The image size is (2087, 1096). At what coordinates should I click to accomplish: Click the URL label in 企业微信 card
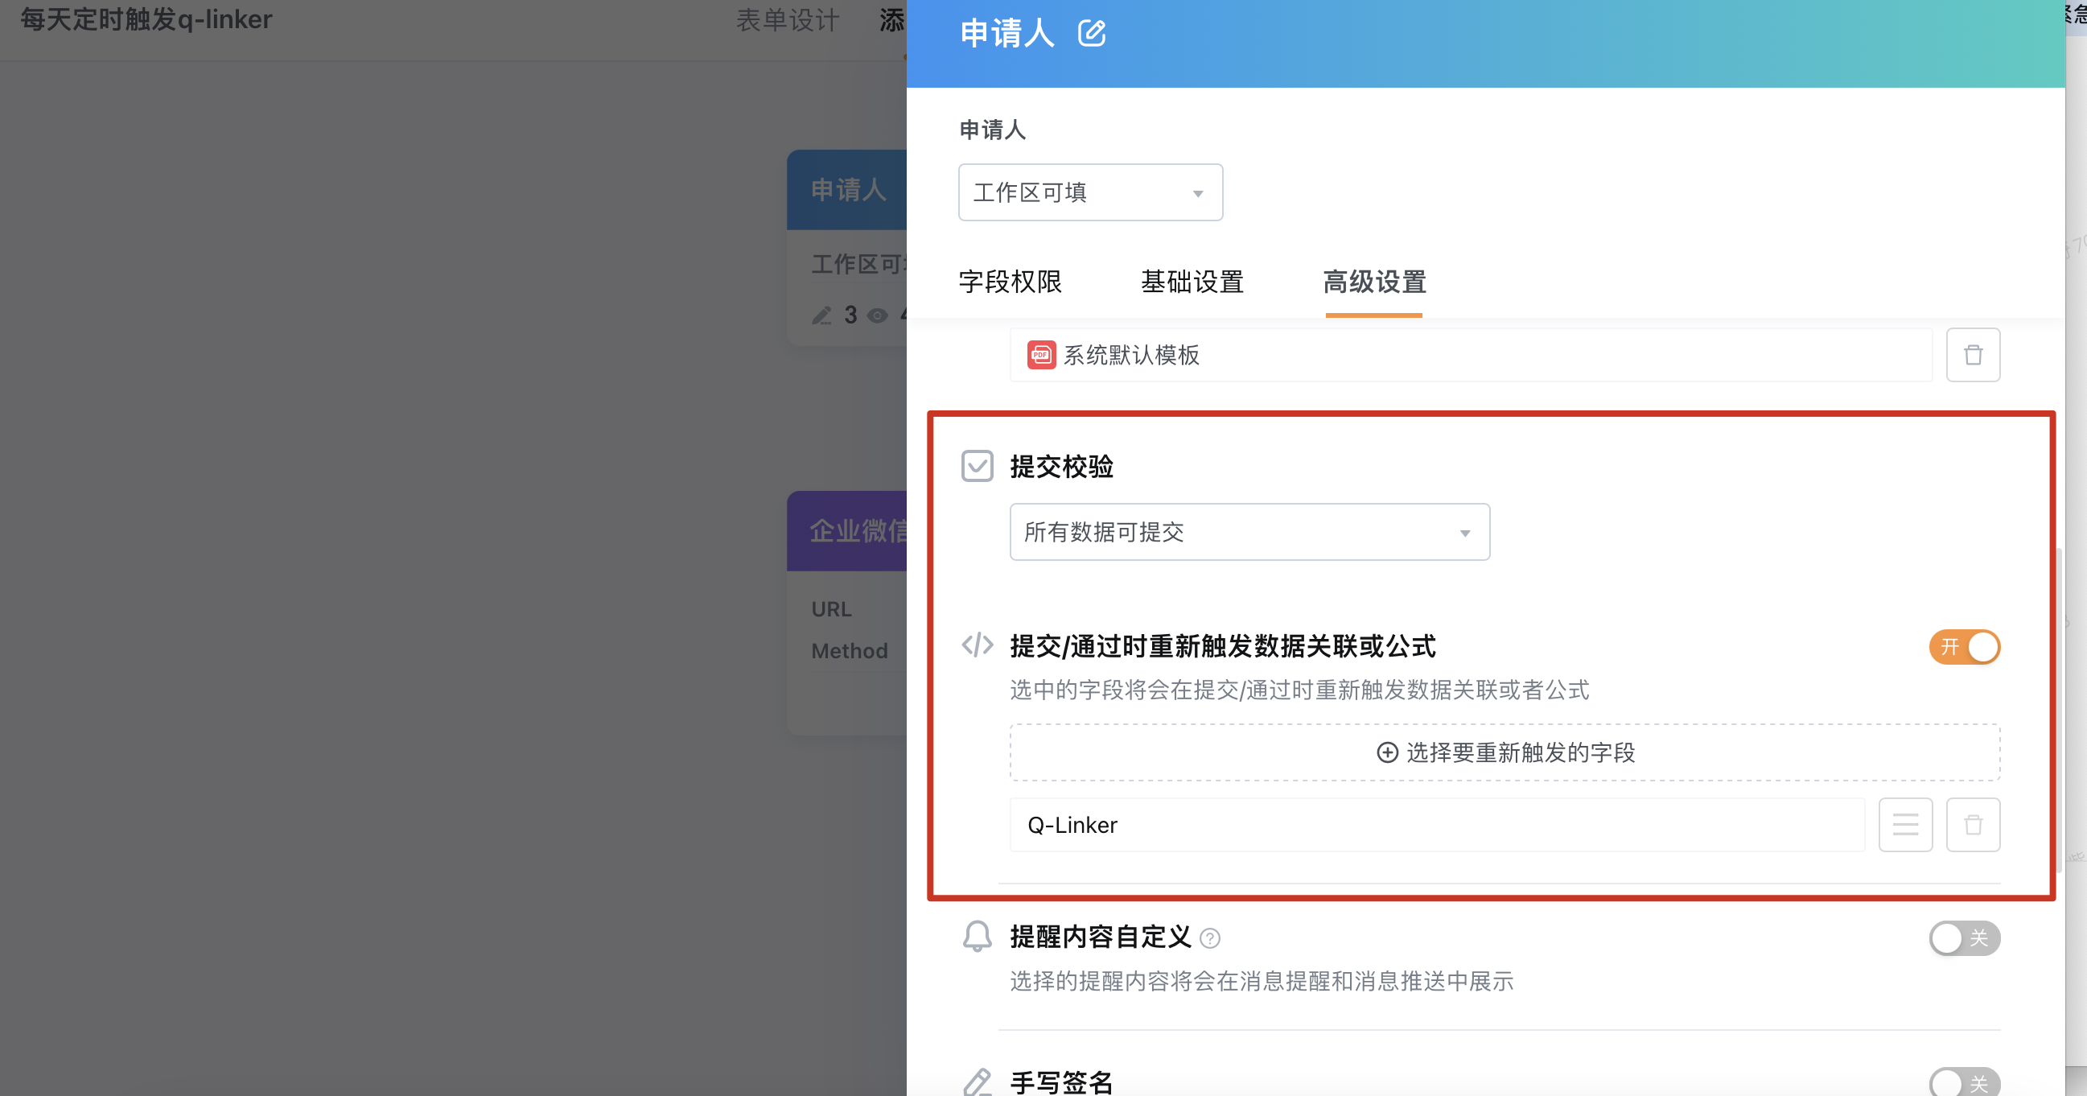click(831, 609)
